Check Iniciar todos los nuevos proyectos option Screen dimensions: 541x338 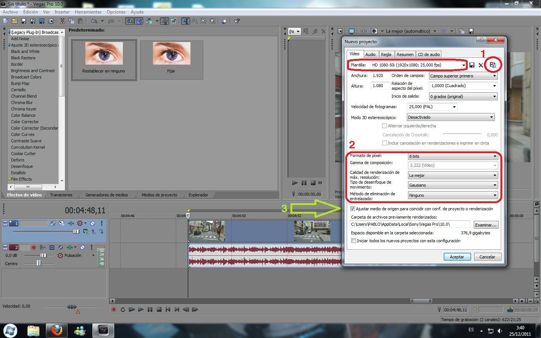click(354, 241)
